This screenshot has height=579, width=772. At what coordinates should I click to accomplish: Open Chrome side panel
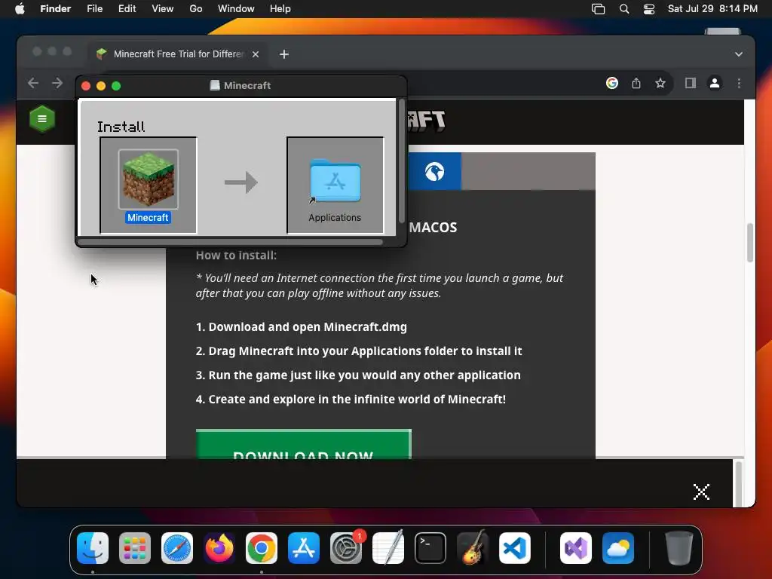click(691, 83)
